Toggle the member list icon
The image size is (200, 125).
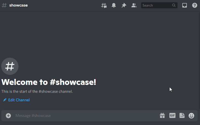click(134, 5)
